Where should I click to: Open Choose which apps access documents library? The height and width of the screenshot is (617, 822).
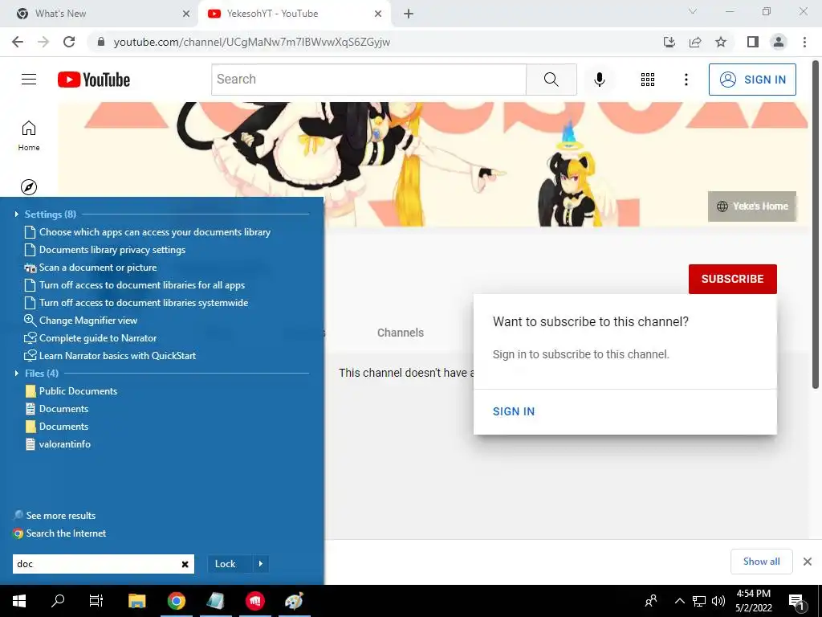pyautogui.click(x=155, y=232)
